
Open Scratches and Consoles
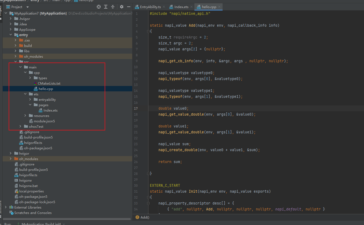coord(33,213)
